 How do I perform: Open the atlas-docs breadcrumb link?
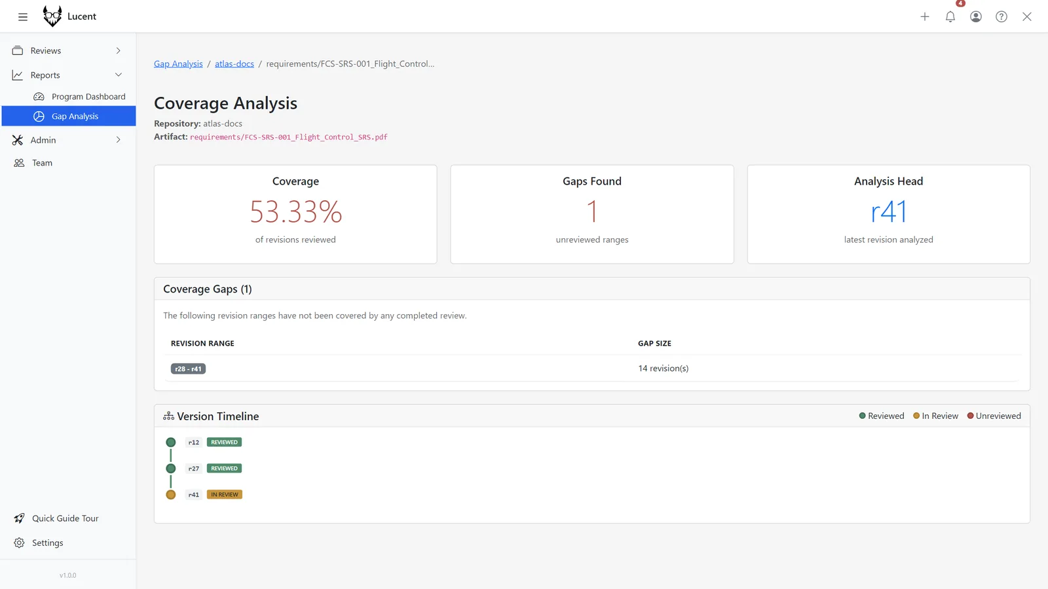click(x=234, y=63)
